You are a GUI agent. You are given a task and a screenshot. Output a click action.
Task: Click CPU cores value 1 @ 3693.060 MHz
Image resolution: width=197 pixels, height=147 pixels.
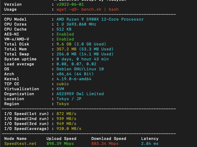pos(76,24)
